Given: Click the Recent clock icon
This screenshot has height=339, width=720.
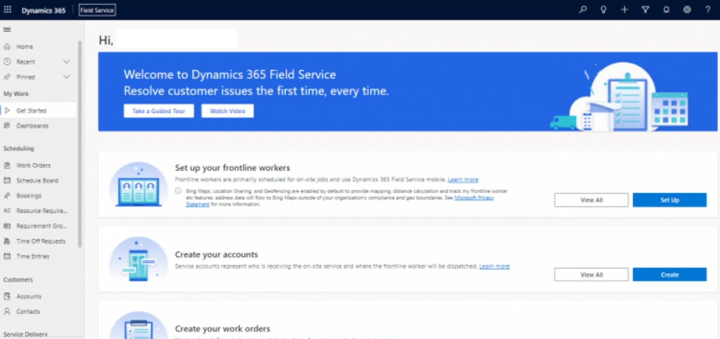Looking at the screenshot, I should pyautogui.click(x=7, y=62).
